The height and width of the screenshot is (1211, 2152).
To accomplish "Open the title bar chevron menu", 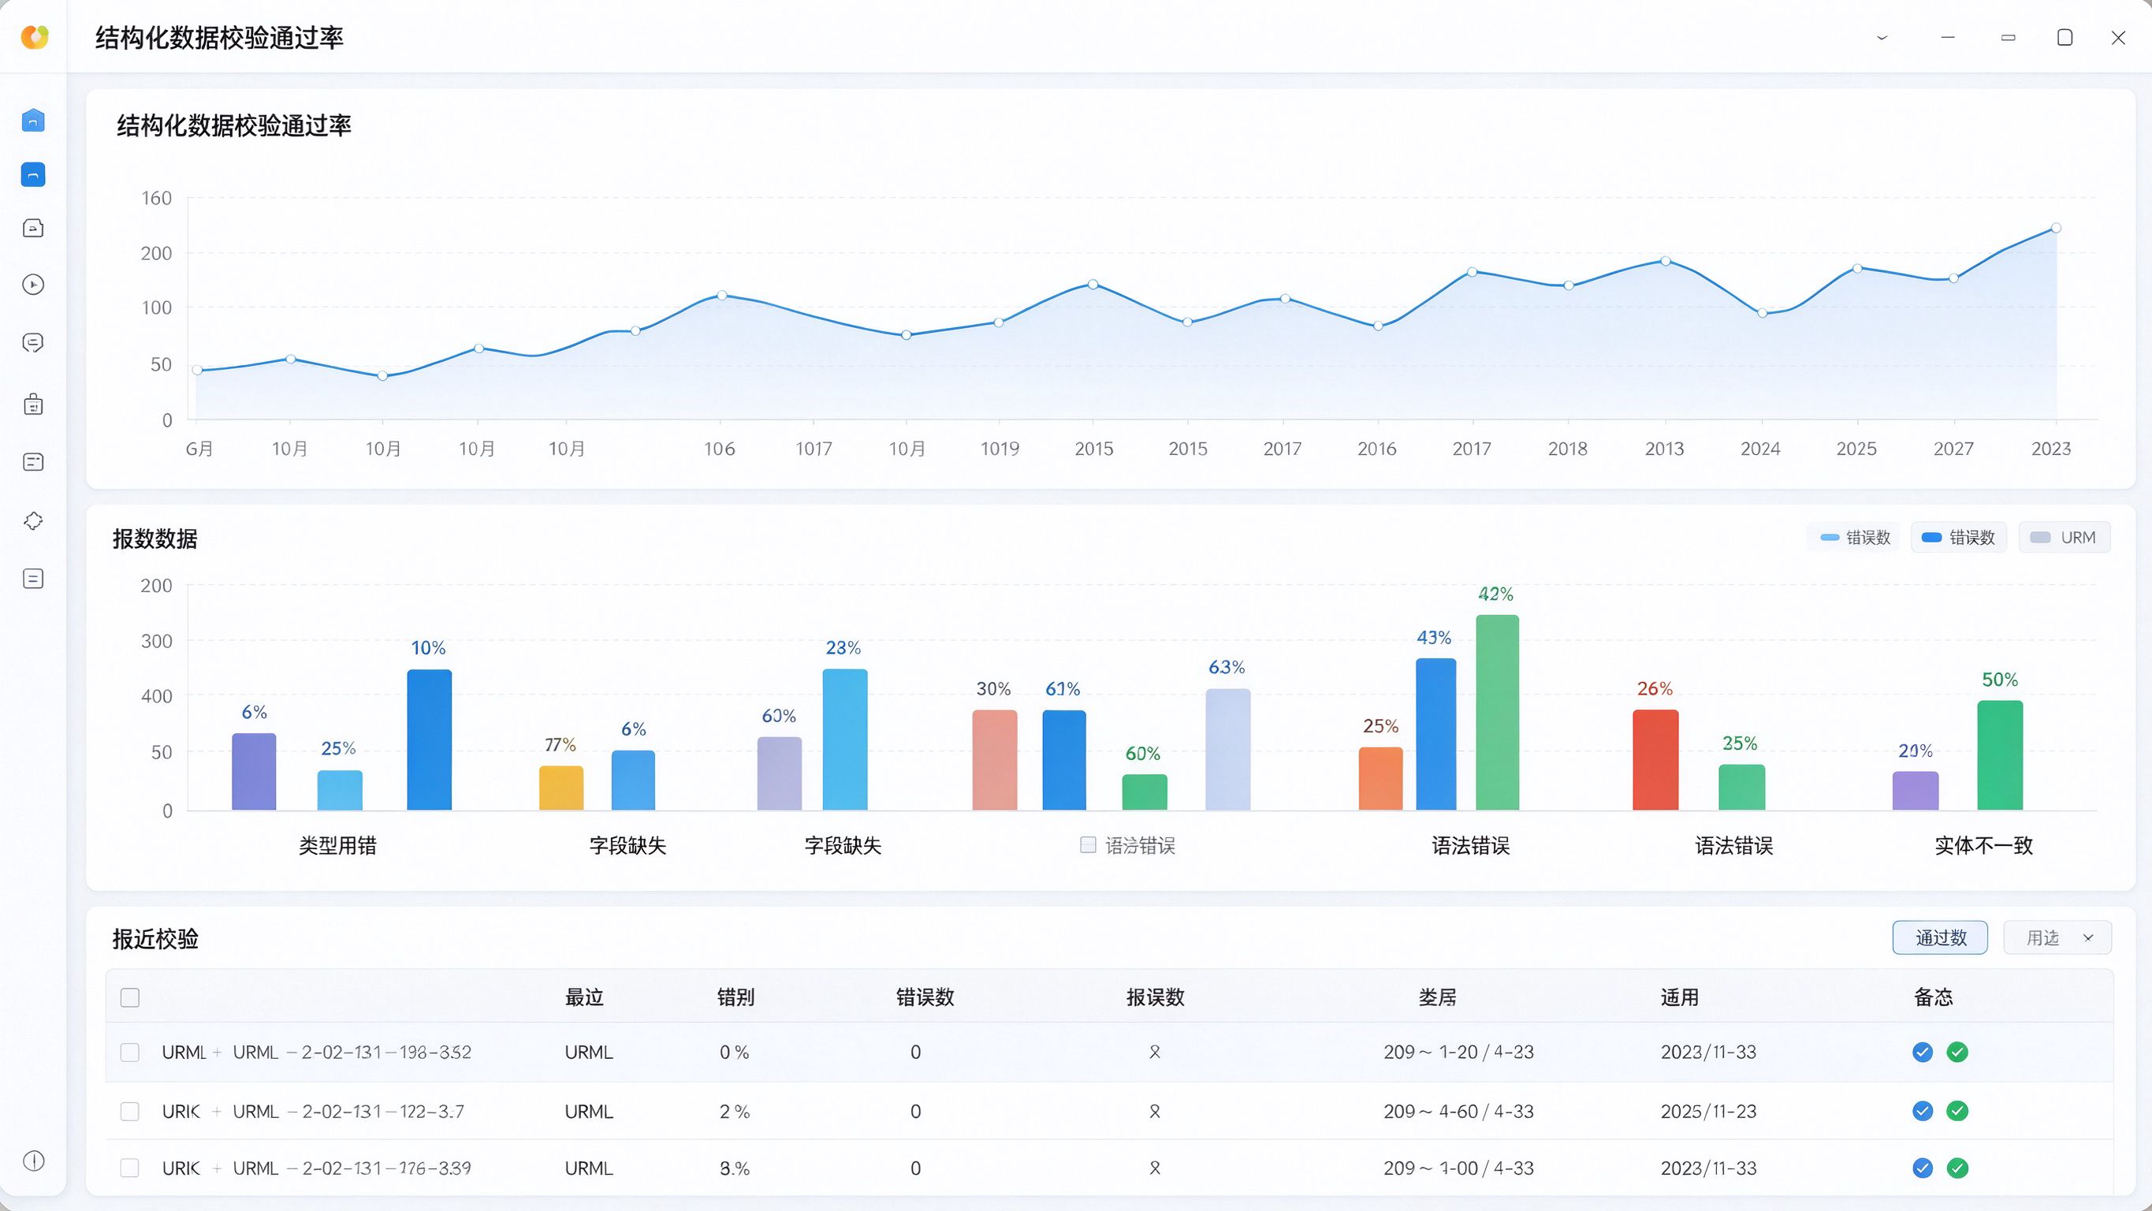I will (1882, 38).
